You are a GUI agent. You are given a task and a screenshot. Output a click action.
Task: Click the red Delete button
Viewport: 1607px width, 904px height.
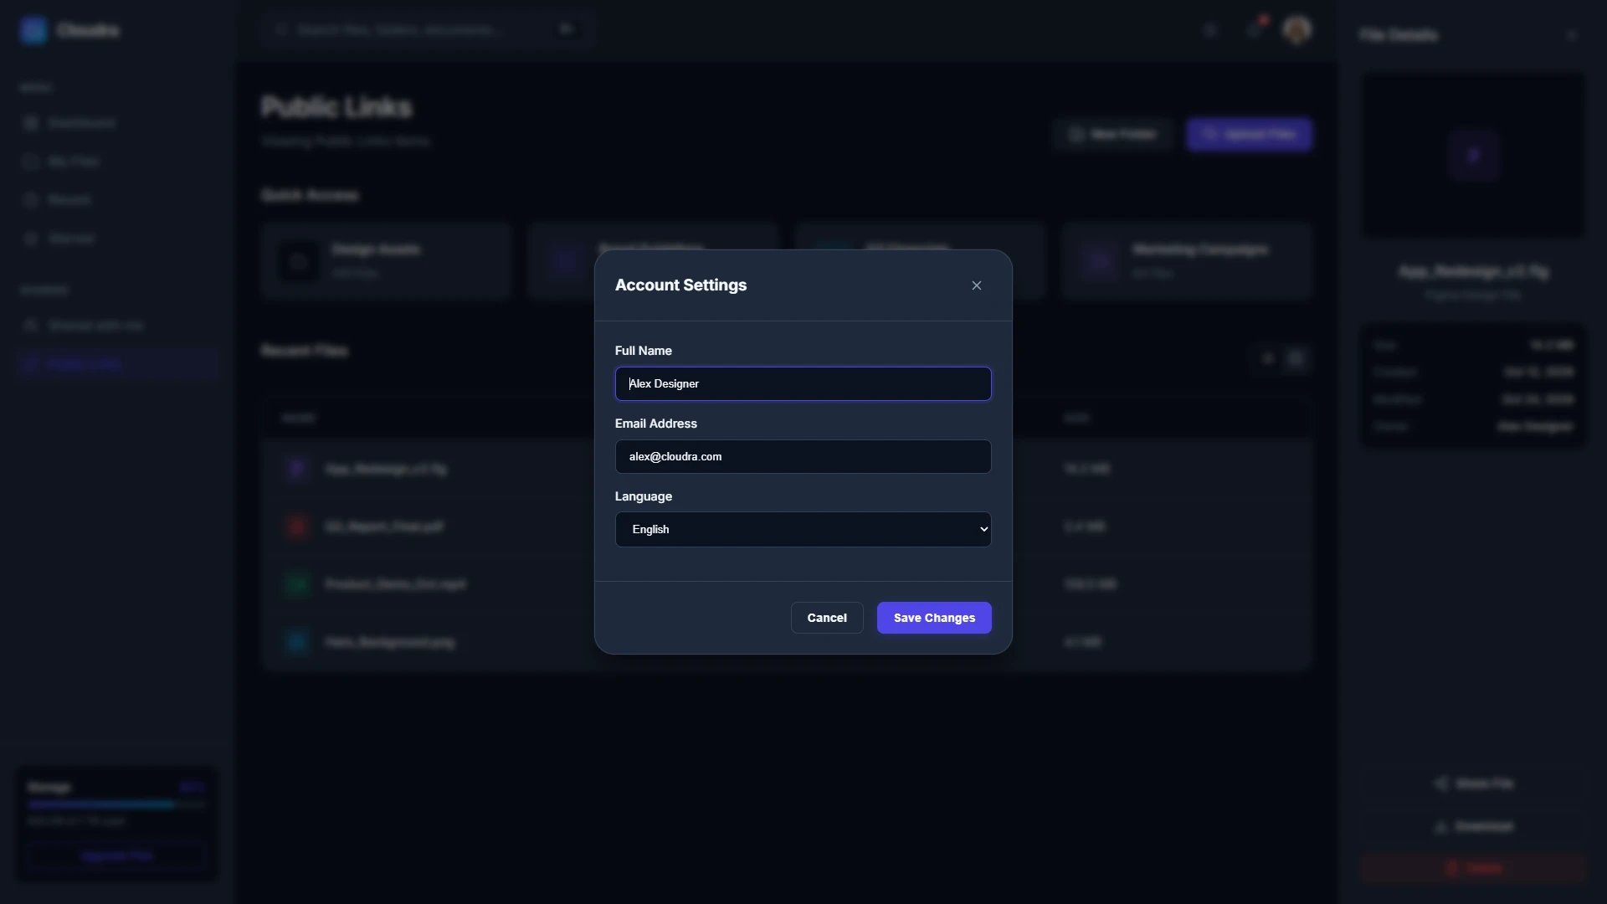(1473, 868)
